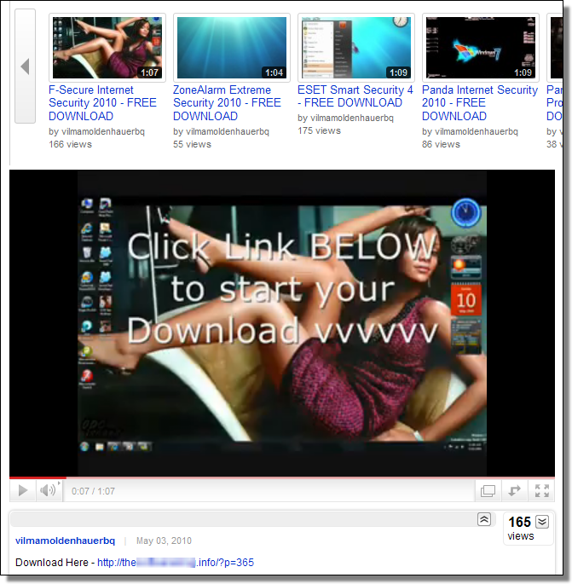Open the ZoneAlarm Extreme Security thumbnail
Screen dimensions: 572x584
point(231,47)
